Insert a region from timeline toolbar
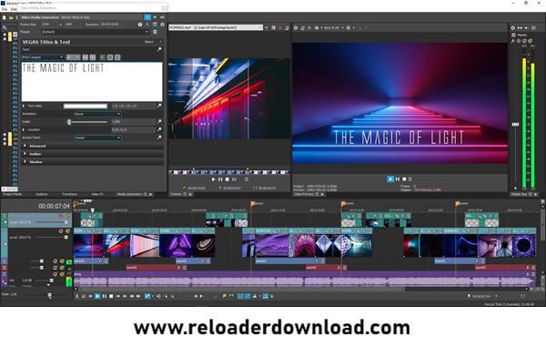The width and height of the screenshot is (546, 347). tap(231, 296)
